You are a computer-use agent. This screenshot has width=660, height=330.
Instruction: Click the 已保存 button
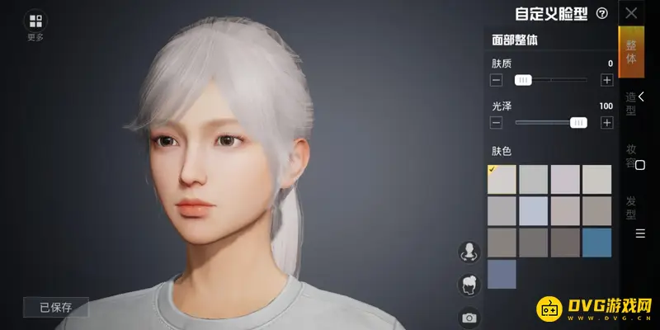(56, 307)
